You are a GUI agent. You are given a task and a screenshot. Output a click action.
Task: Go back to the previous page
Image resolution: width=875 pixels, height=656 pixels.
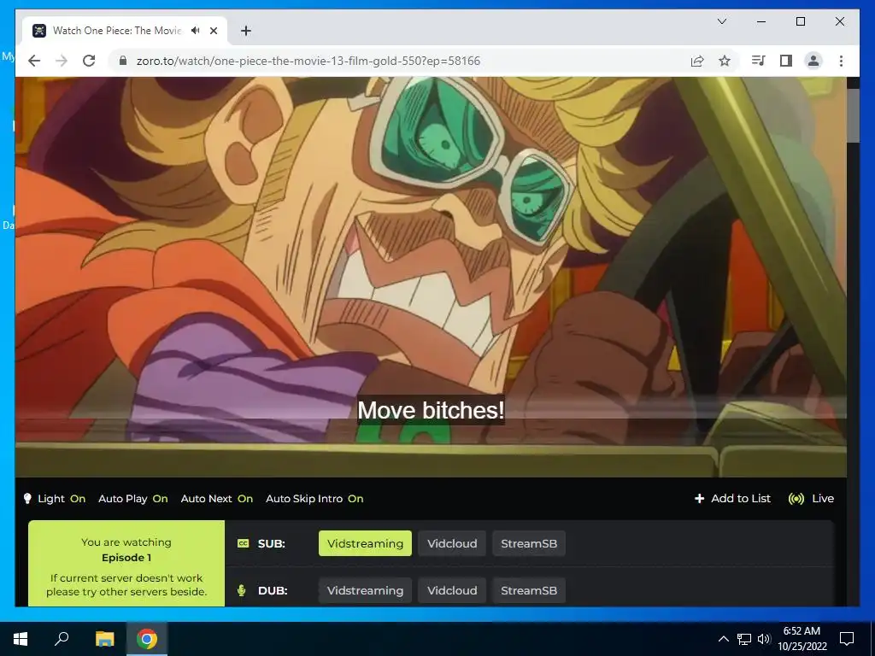[34, 61]
